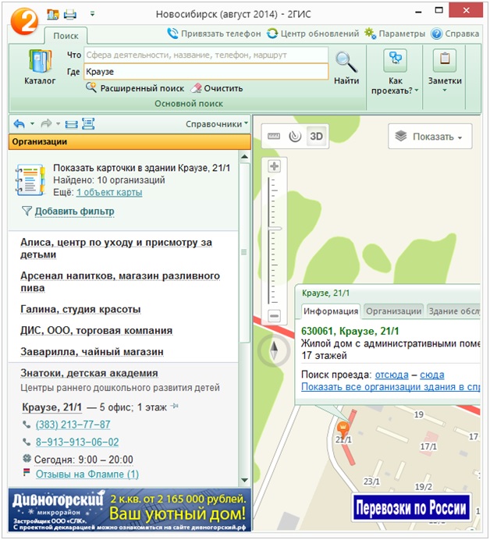Click the building cards notebook icon
Image resolution: width=490 pixels, height=540 pixels.
coord(30,179)
